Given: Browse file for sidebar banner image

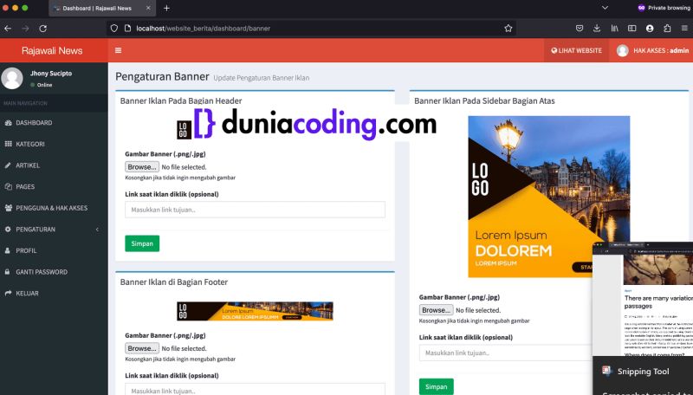Looking at the screenshot, I should [437, 310].
